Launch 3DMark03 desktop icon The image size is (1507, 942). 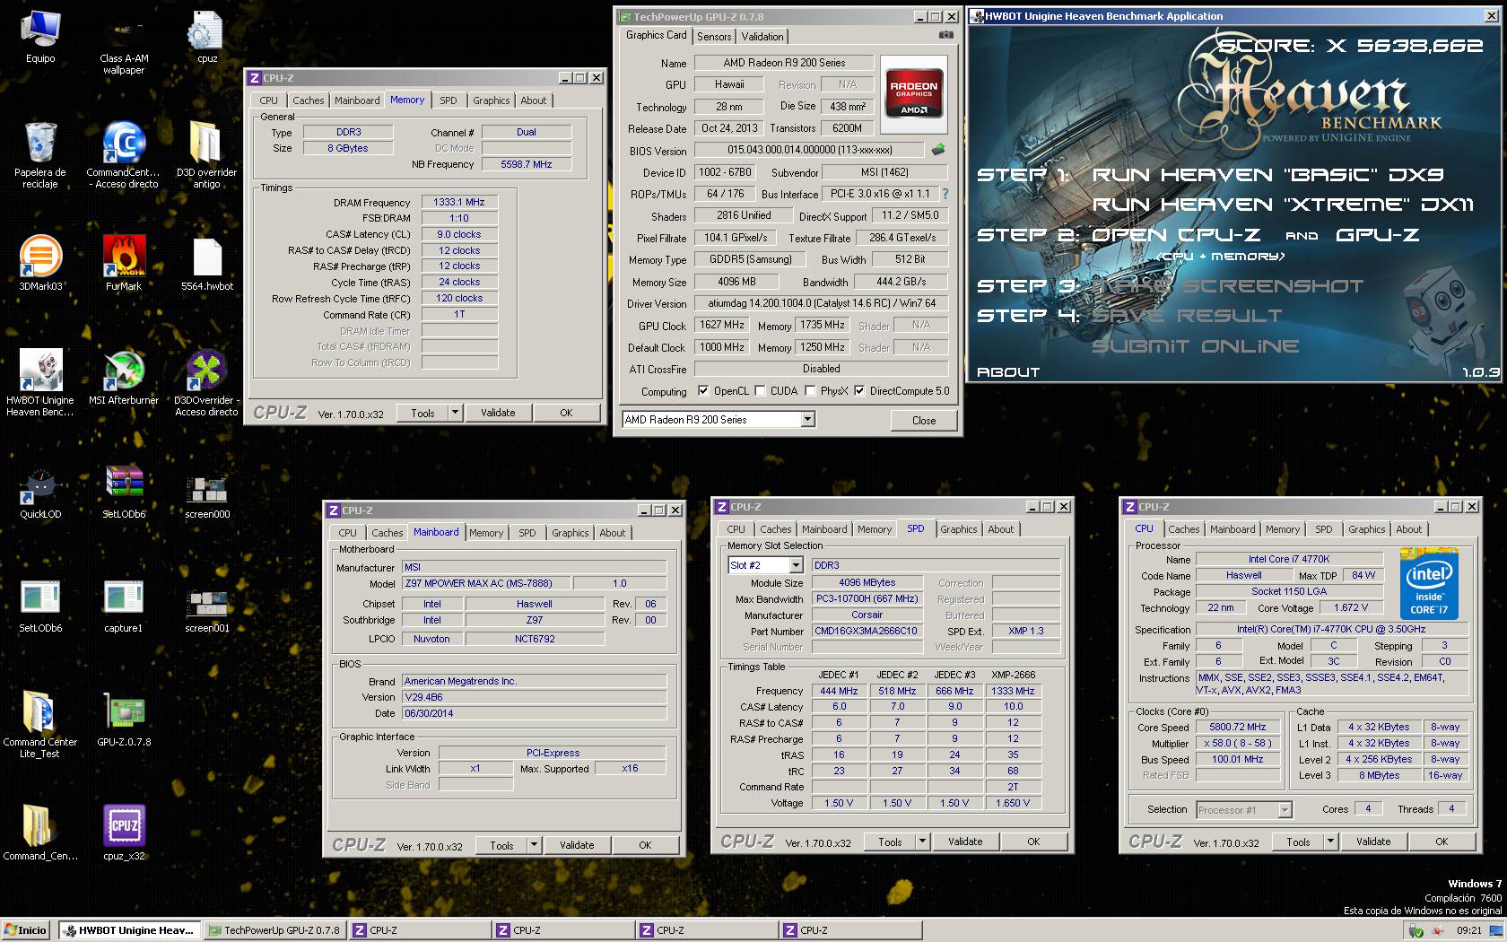[x=40, y=263]
